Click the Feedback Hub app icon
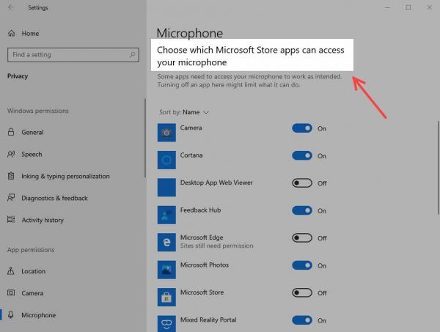Viewport: 440px width, 332px height. tap(166, 214)
